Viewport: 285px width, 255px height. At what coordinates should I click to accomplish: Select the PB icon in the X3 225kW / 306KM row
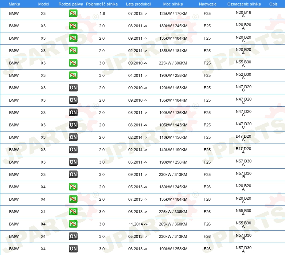pyautogui.click(x=73, y=63)
